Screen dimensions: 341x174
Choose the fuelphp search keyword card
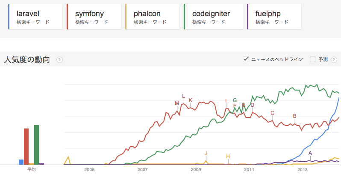(x=273, y=17)
